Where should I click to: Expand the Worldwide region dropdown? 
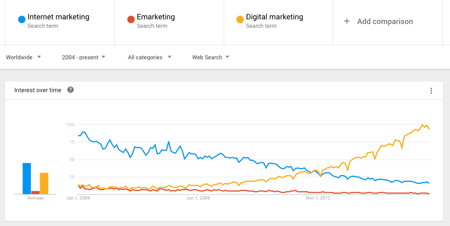click(24, 57)
